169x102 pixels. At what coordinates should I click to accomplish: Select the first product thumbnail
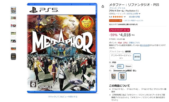(x=13, y=10)
